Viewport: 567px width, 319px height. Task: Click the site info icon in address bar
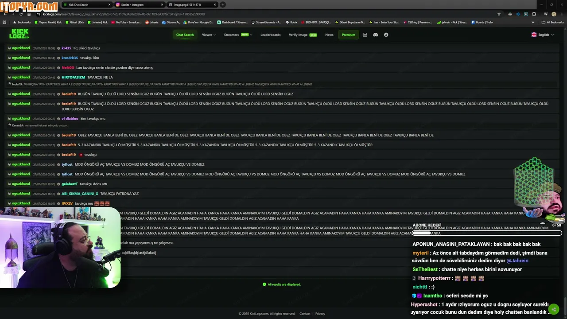coord(39,14)
